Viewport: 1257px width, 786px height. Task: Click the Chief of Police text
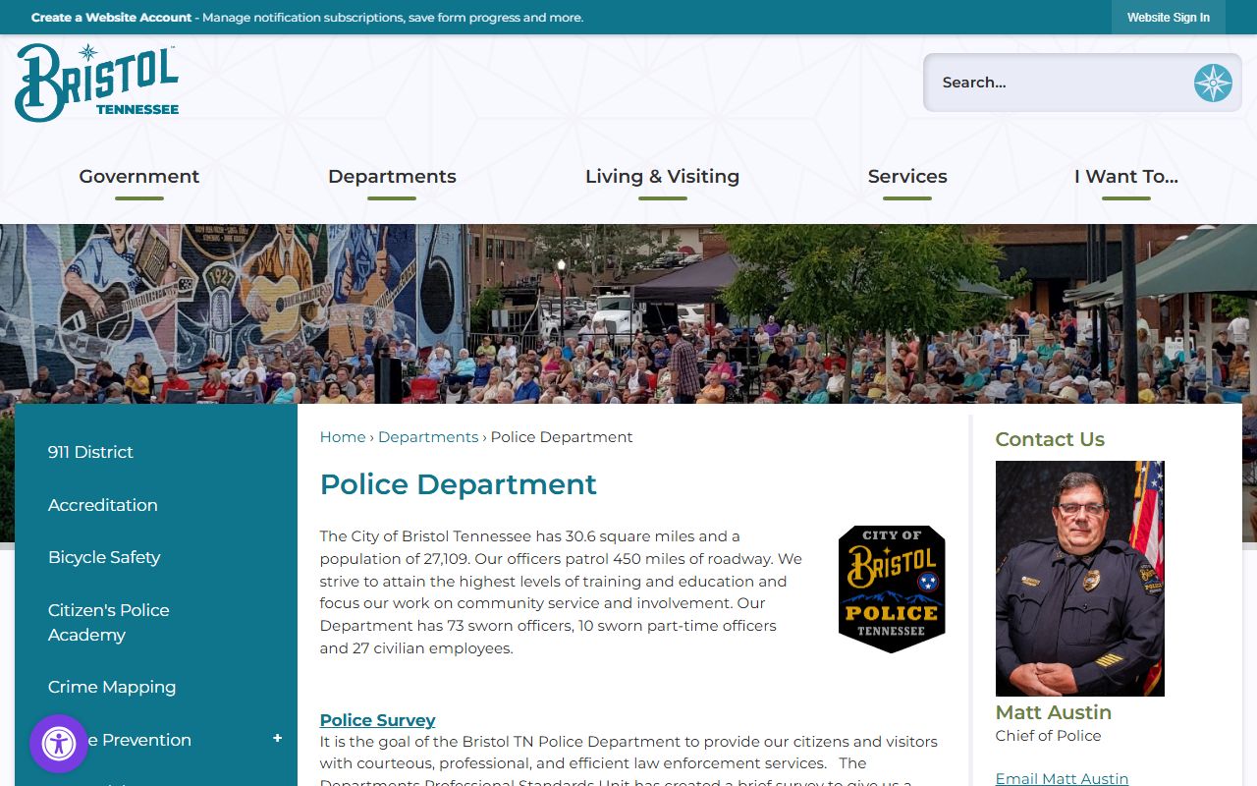[1048, 736]
